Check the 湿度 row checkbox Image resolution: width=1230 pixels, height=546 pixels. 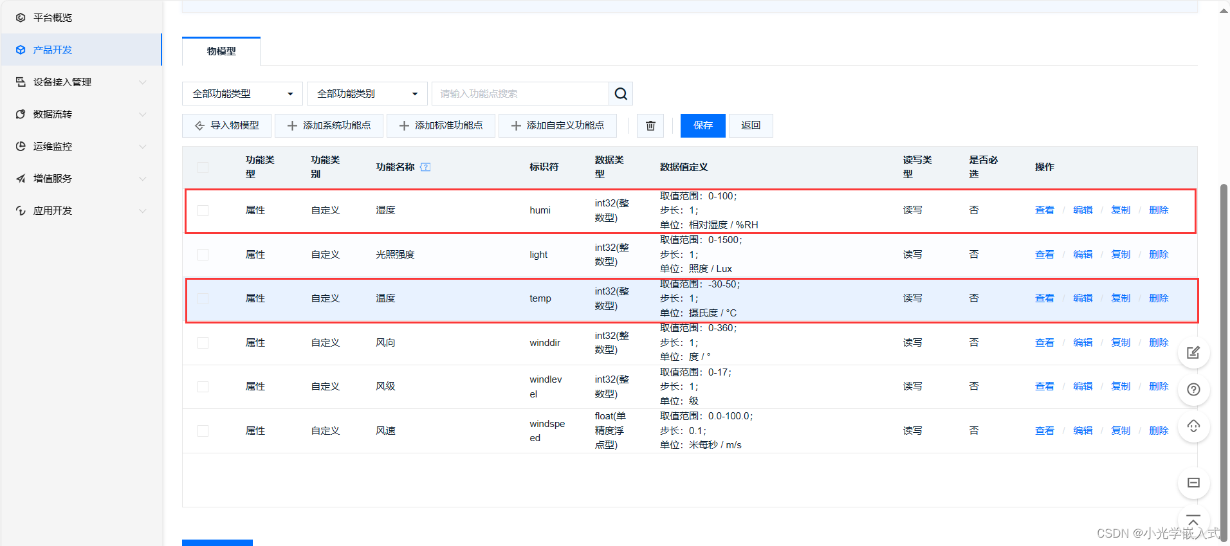pyautogui.click(x=203, y=210)
